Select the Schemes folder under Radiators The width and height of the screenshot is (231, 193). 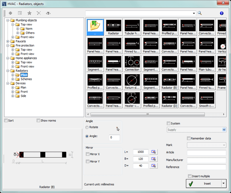point(26,79)
